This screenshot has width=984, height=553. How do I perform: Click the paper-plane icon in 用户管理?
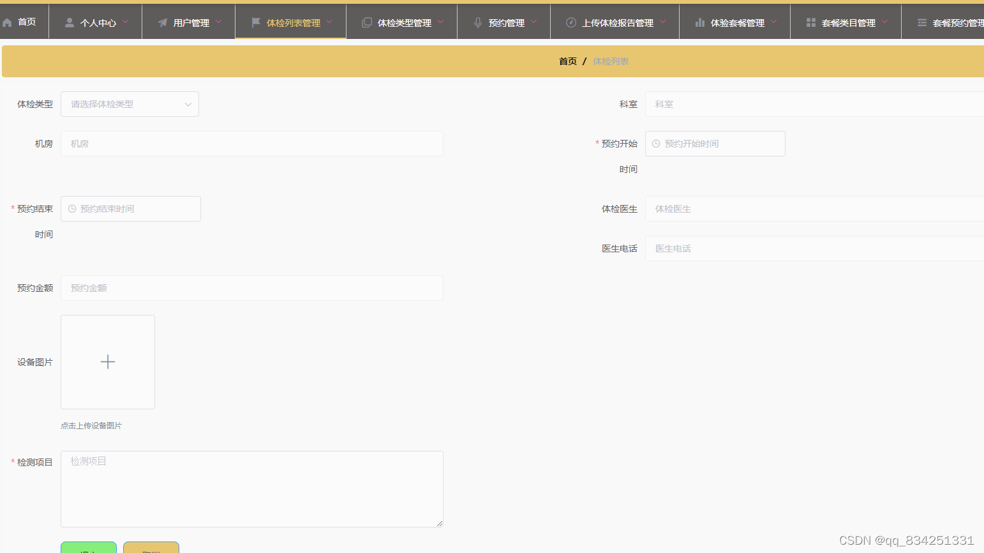(x=163, y=22)
